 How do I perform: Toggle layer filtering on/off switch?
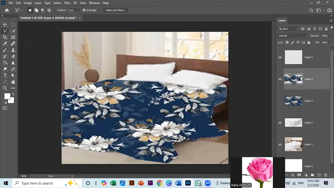click(x=332, y=28)
